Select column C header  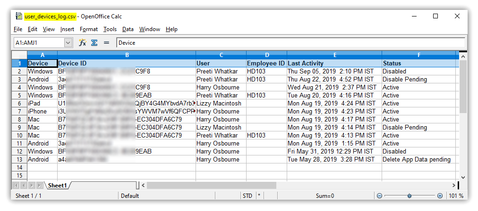221,55
